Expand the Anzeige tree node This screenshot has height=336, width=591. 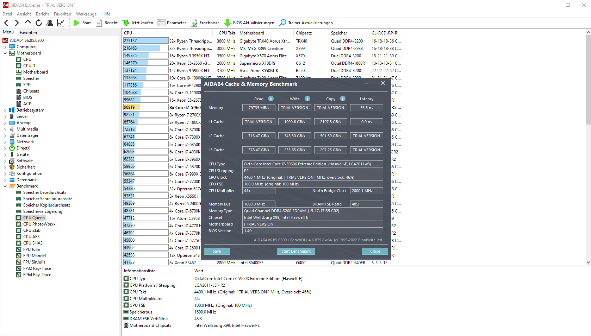click(x=5, y=123)
